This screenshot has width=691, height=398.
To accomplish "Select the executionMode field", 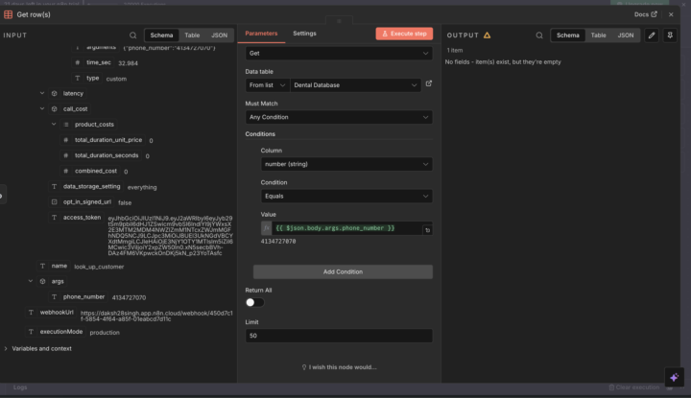I will [61, 332].
